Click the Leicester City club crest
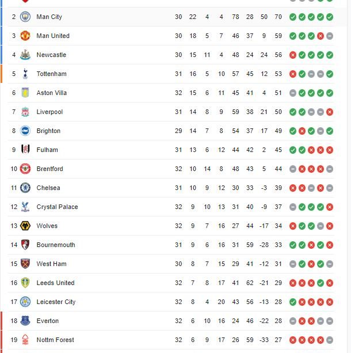The height and width of the screenshot is (353, 351). click(x=25, y=302)
